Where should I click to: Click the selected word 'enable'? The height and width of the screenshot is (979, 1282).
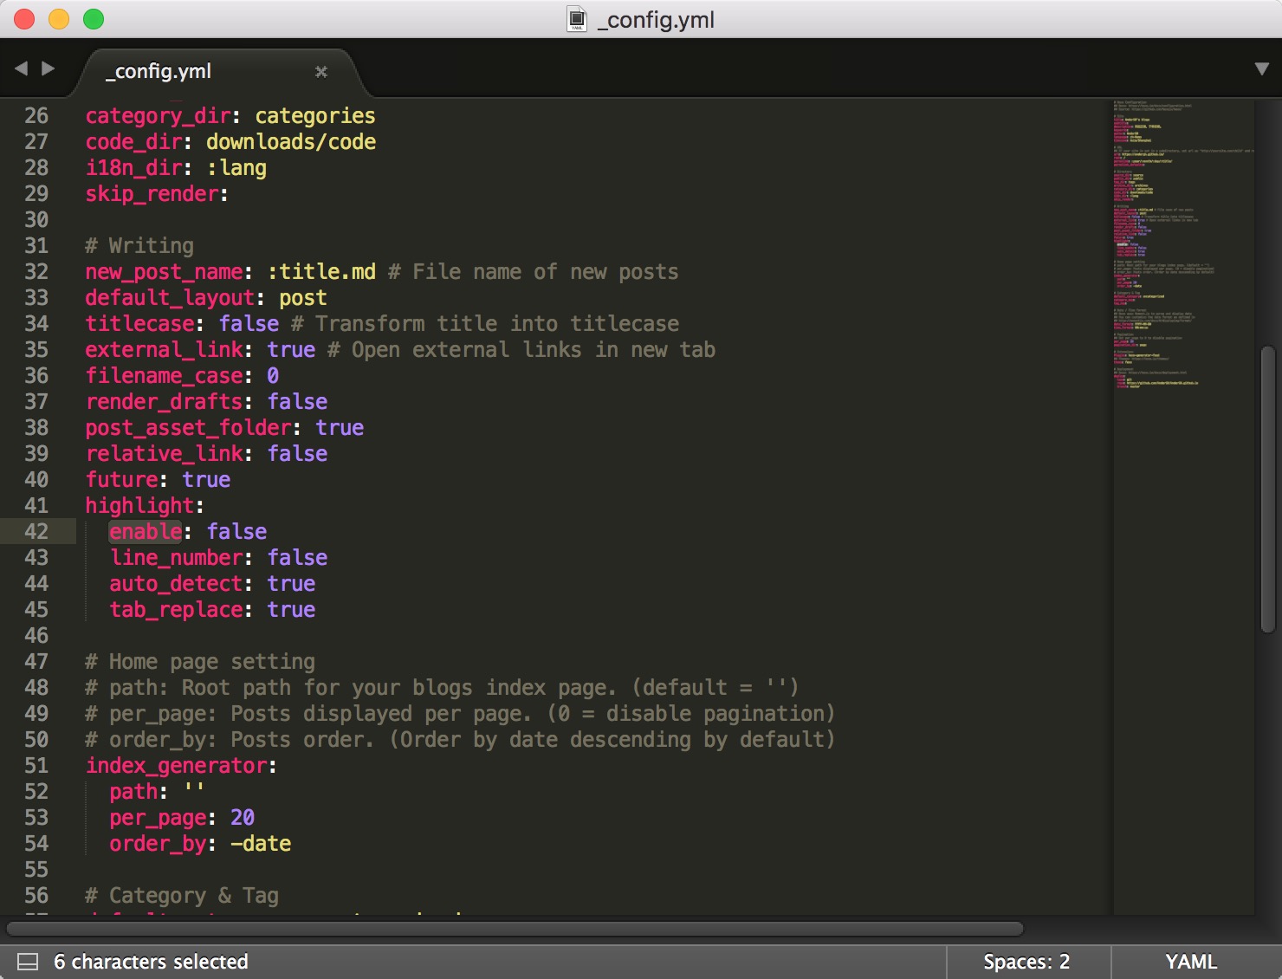146,531
